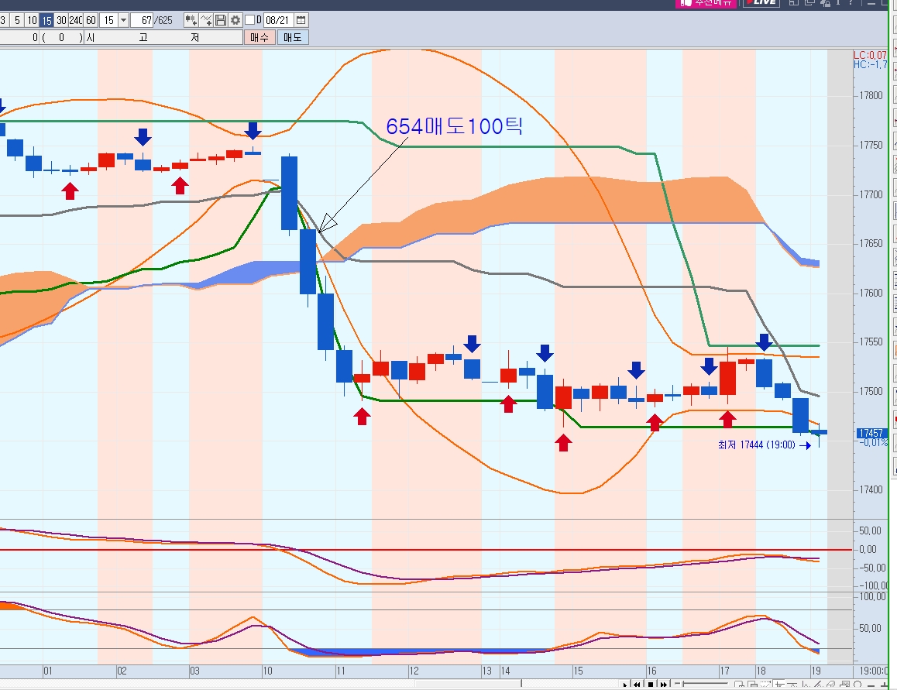Expand the 15 period dropdown arrow

[x=123, y=21]
